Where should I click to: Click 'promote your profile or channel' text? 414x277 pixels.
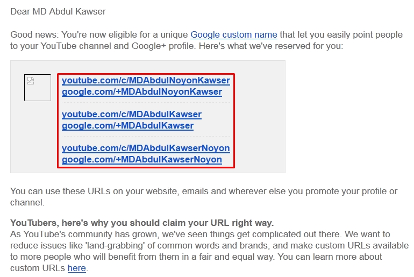pos(333,191)
